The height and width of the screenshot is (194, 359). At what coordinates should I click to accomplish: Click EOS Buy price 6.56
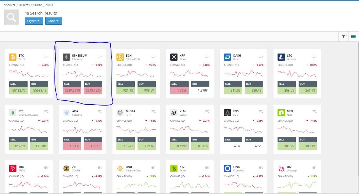[x=254, y=146]
